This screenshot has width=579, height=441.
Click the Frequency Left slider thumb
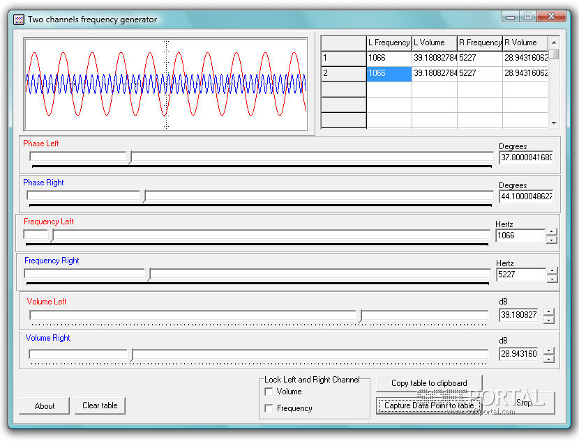click(x=52, y=235)
